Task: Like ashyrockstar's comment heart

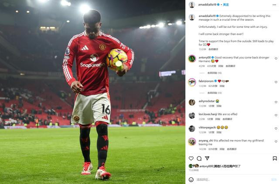Action: (276, 102)
